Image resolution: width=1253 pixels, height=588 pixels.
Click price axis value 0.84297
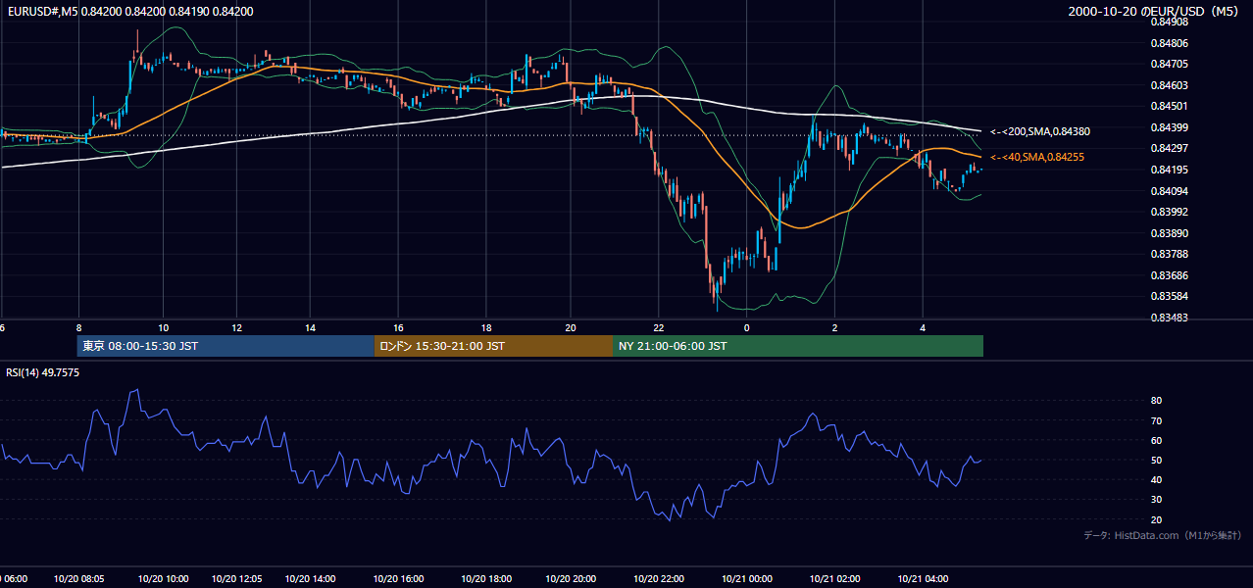coord(1168,149)
